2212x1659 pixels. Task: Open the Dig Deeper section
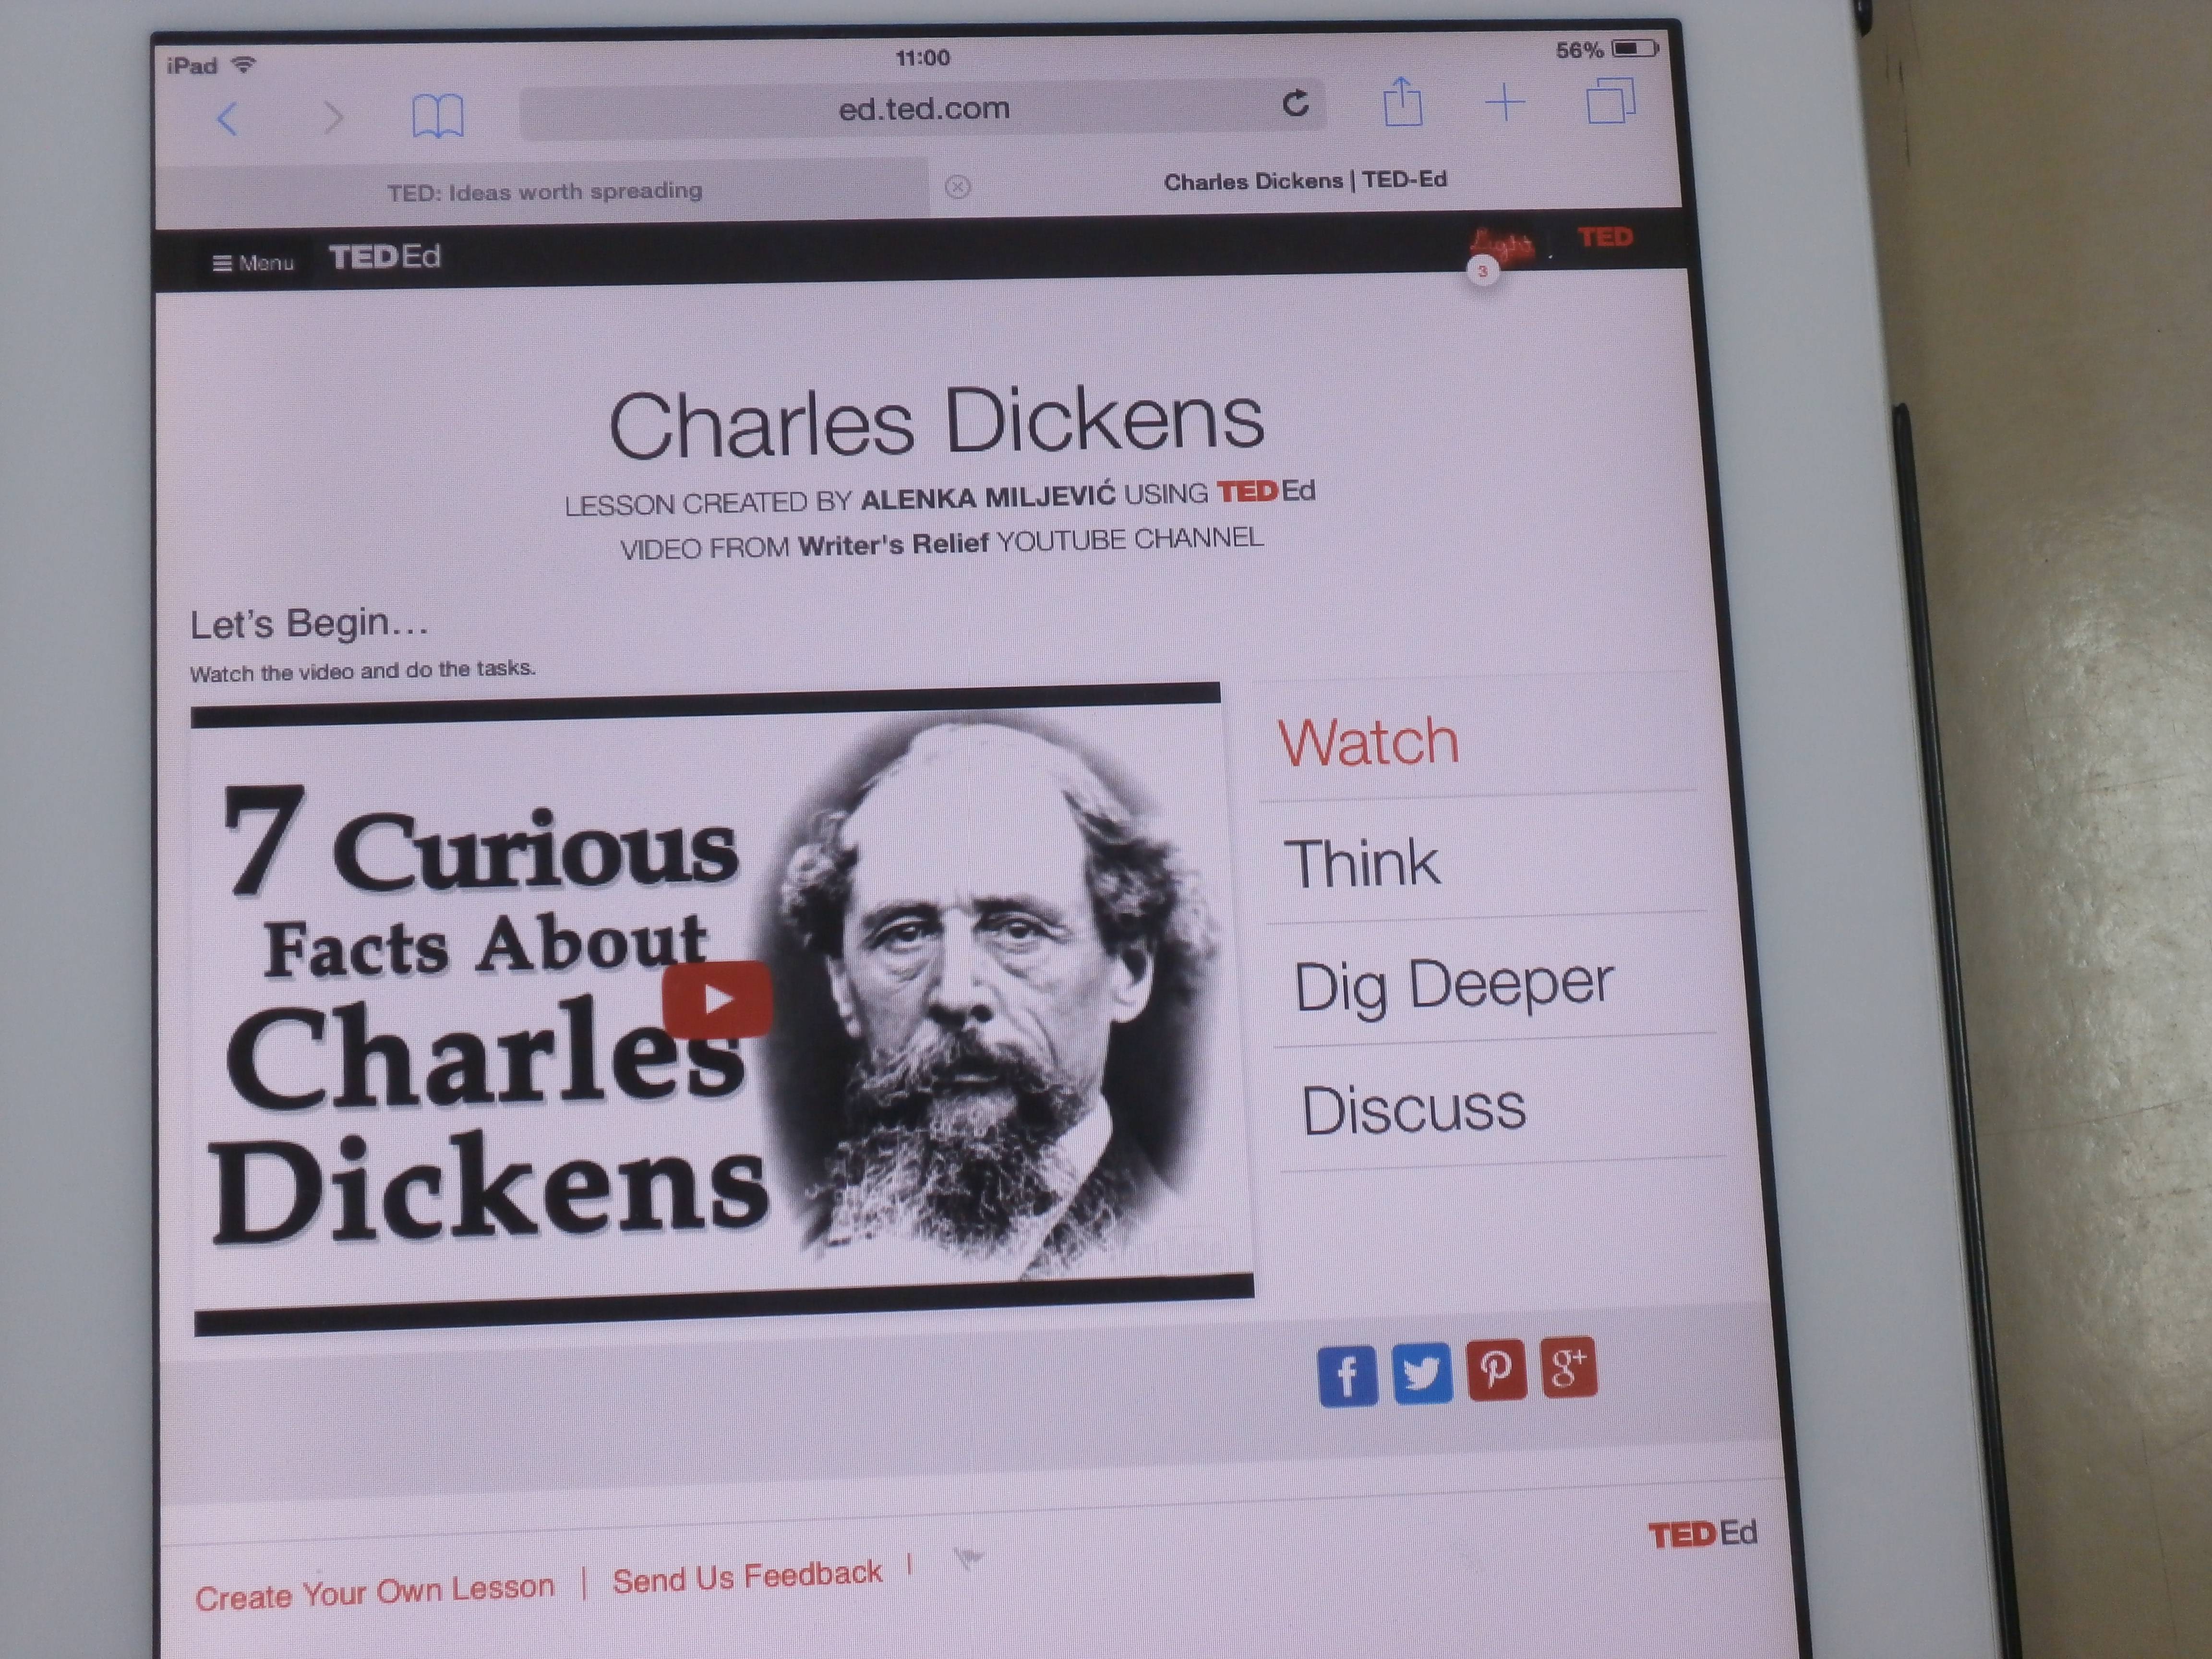pos(1453,985)
